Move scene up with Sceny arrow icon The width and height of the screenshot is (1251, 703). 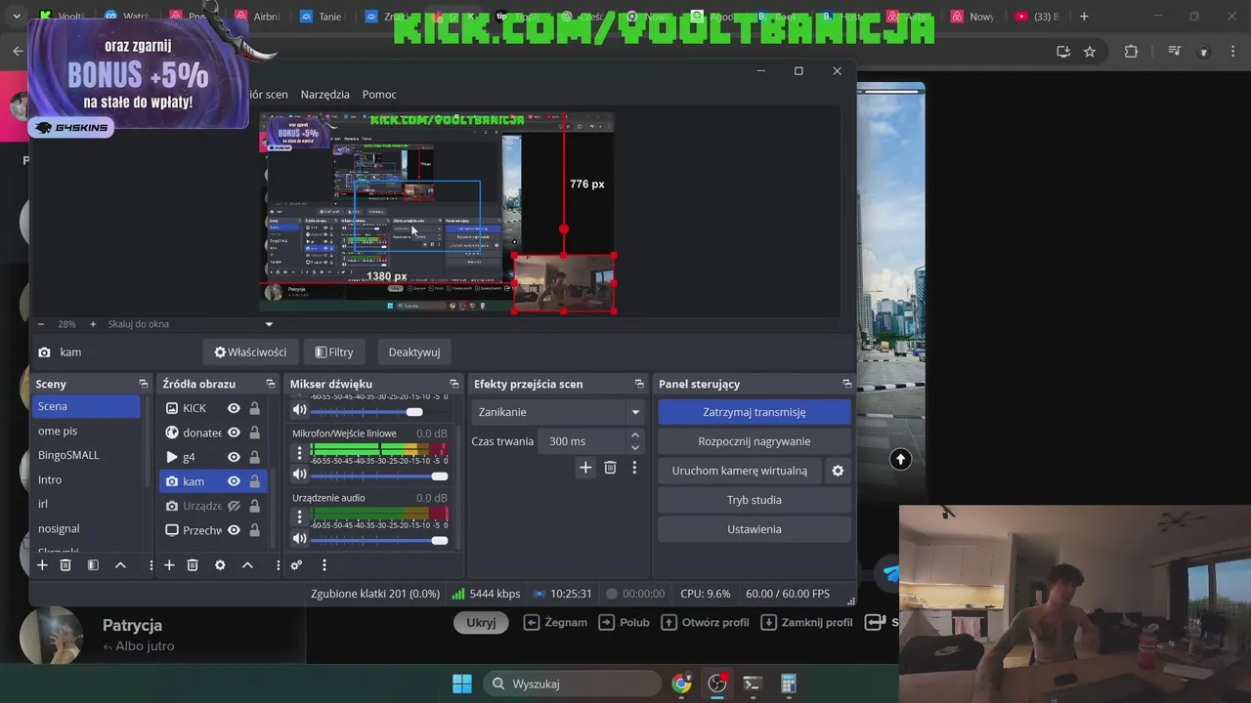coord(120,565)
